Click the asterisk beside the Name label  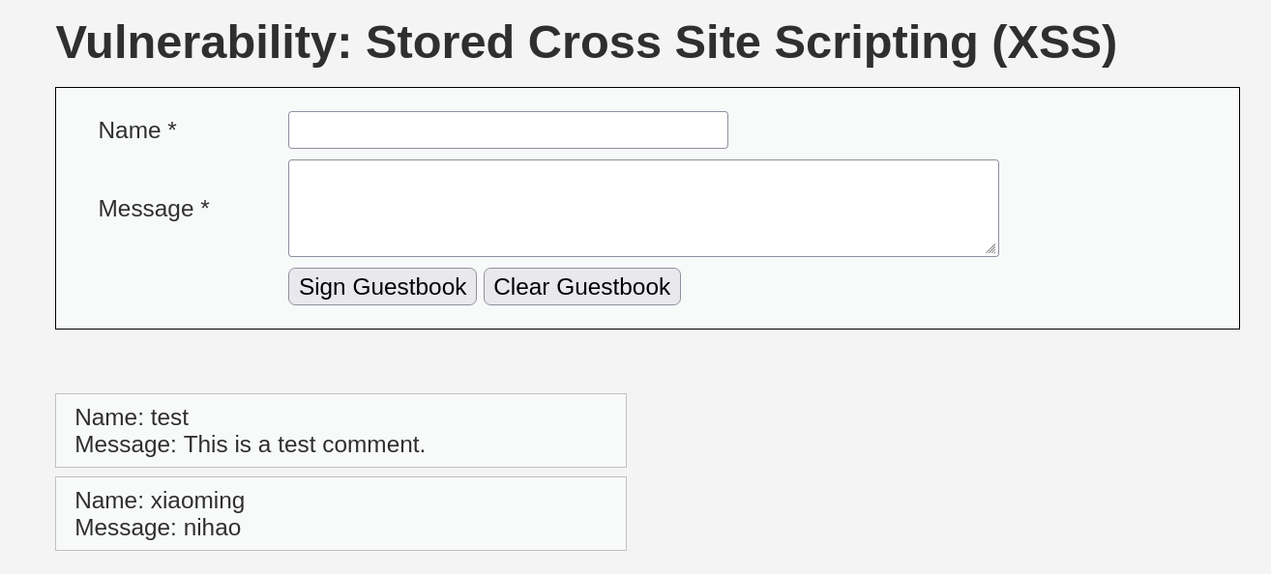(x=172, y=130)
